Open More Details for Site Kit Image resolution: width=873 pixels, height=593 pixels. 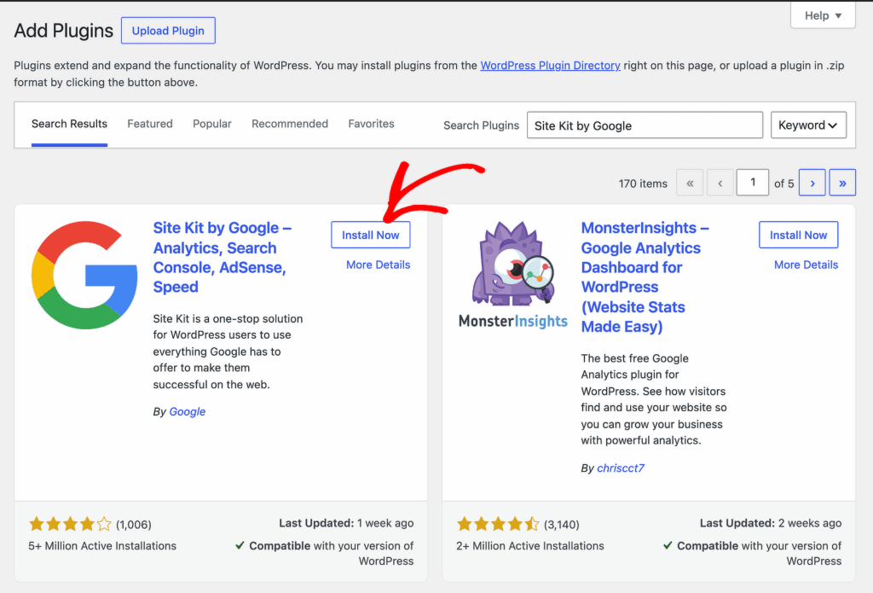pos(378,265)
